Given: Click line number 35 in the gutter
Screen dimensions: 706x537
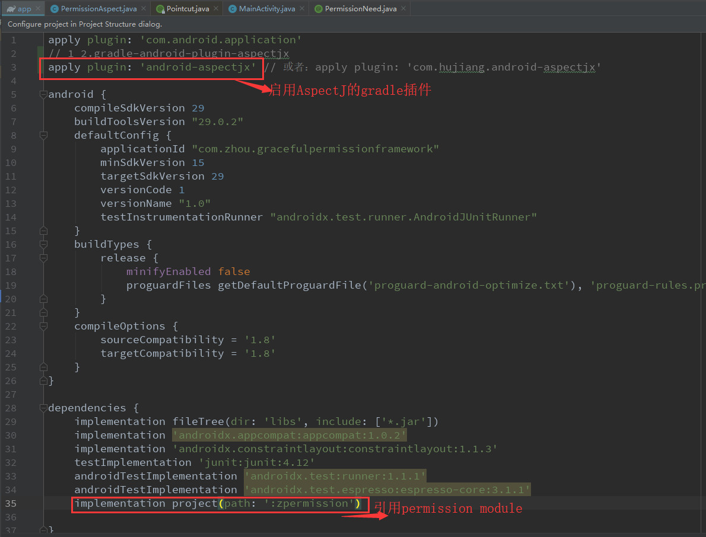Looking at the screenshot, I should (x=11, y=503).
